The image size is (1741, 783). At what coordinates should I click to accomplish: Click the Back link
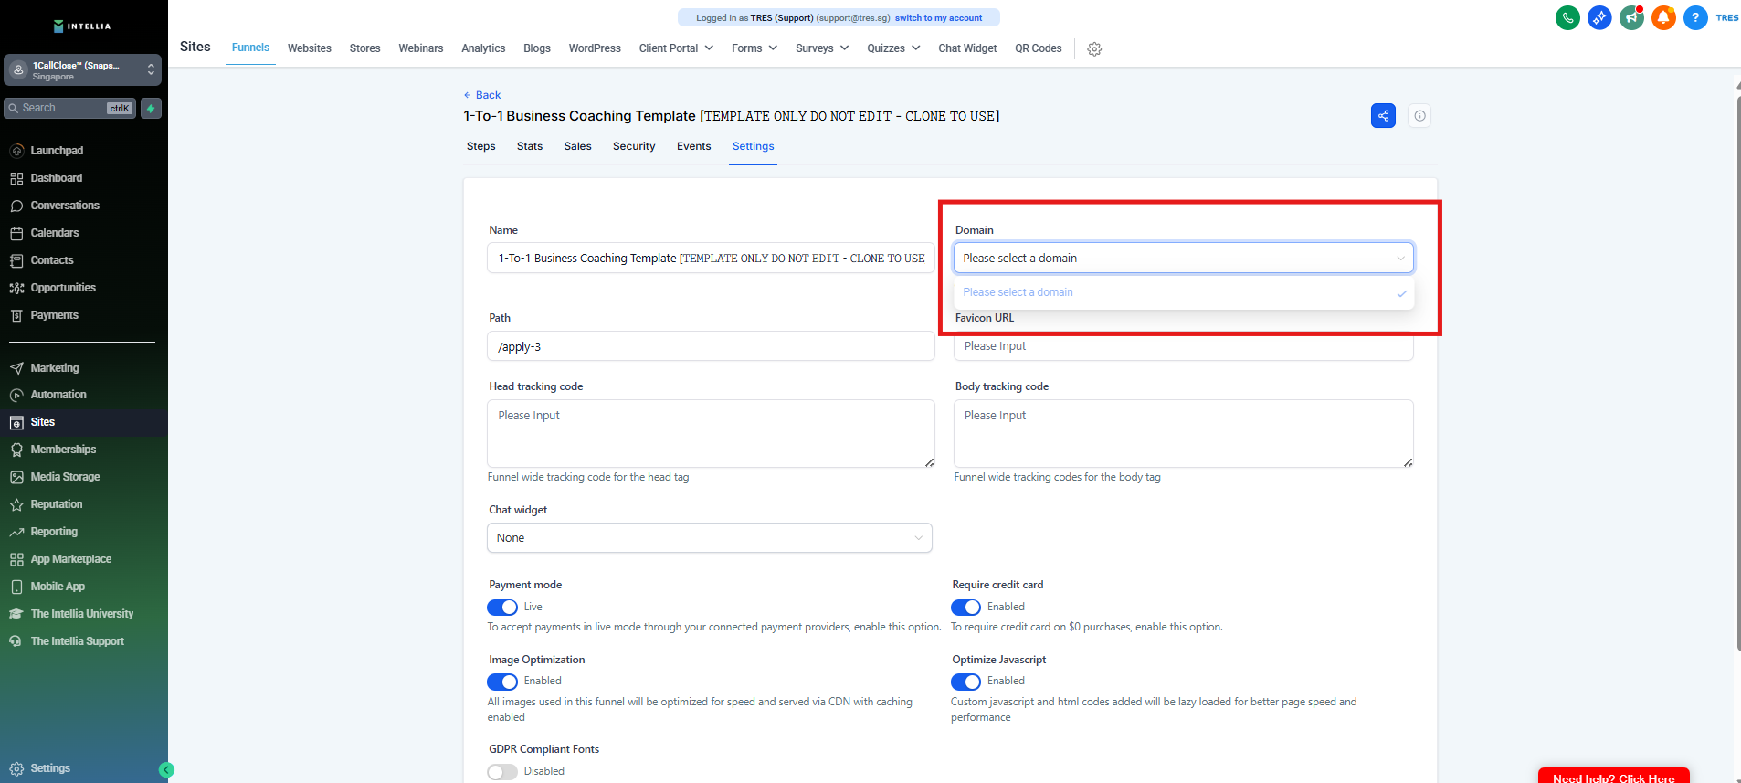pos(482,95)
